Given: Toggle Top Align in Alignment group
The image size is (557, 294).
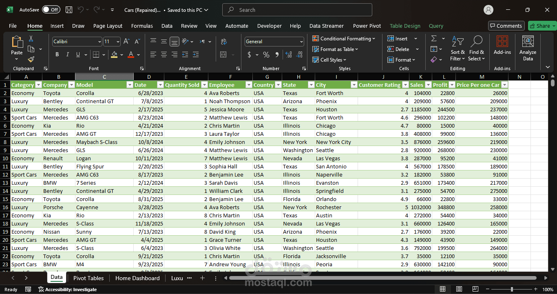Looking at the screenshot, I should click(153, 41).
